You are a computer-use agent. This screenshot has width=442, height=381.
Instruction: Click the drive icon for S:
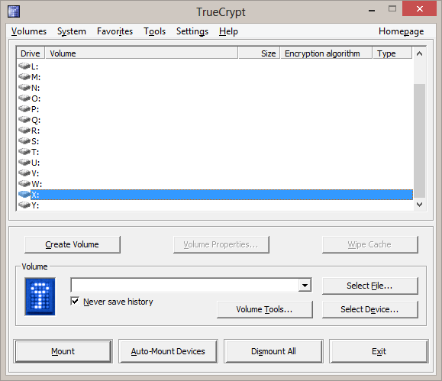tap(24, 141)
